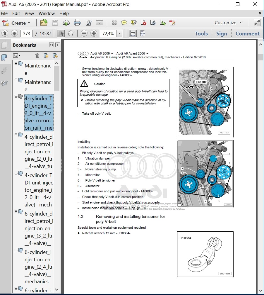
Task: Click the Open file folder icon
Action: click(44, 23)
